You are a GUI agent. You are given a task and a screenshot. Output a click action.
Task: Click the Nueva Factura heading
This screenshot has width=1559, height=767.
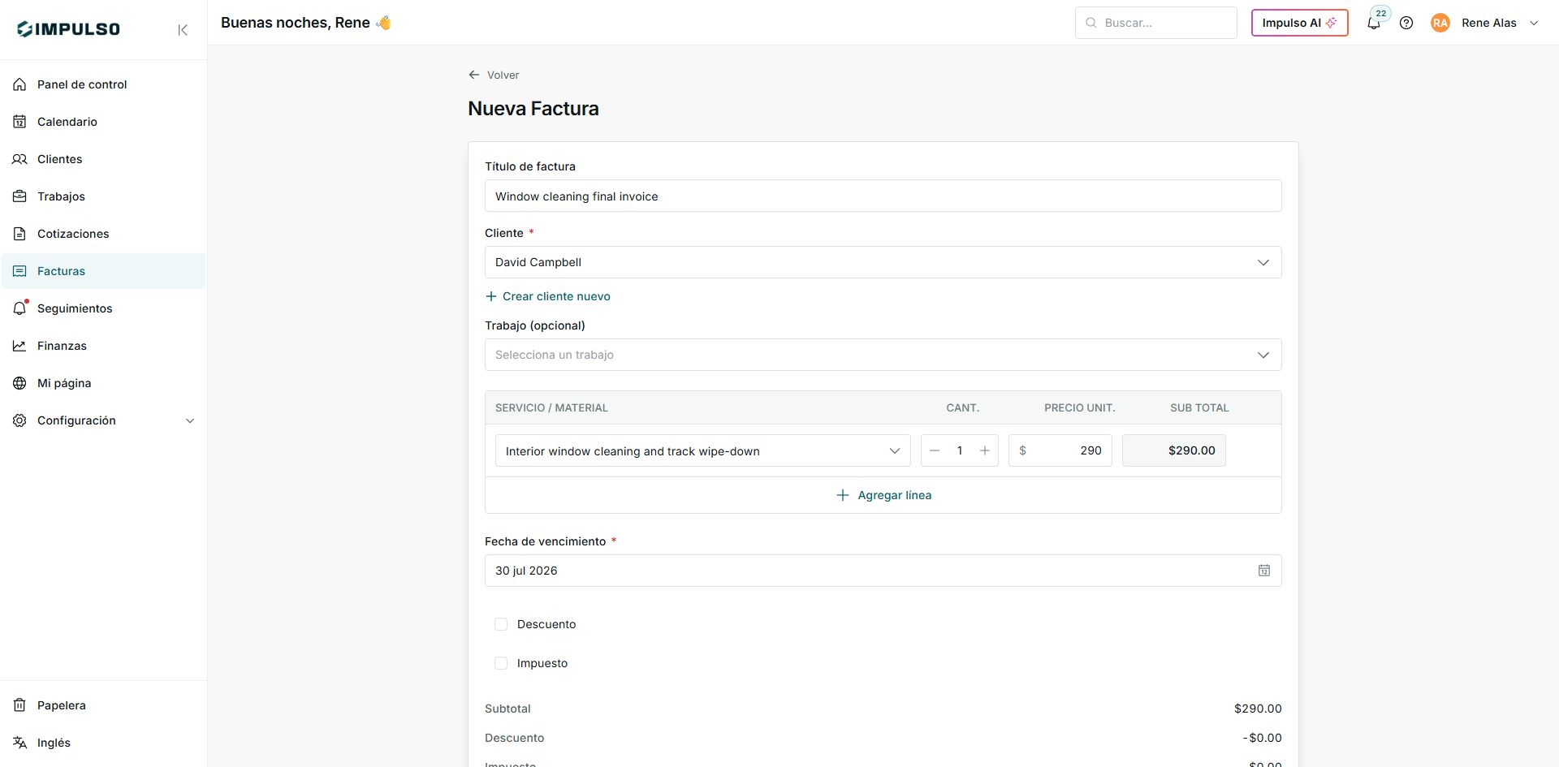pyautogui.click(x=533, y=109)
